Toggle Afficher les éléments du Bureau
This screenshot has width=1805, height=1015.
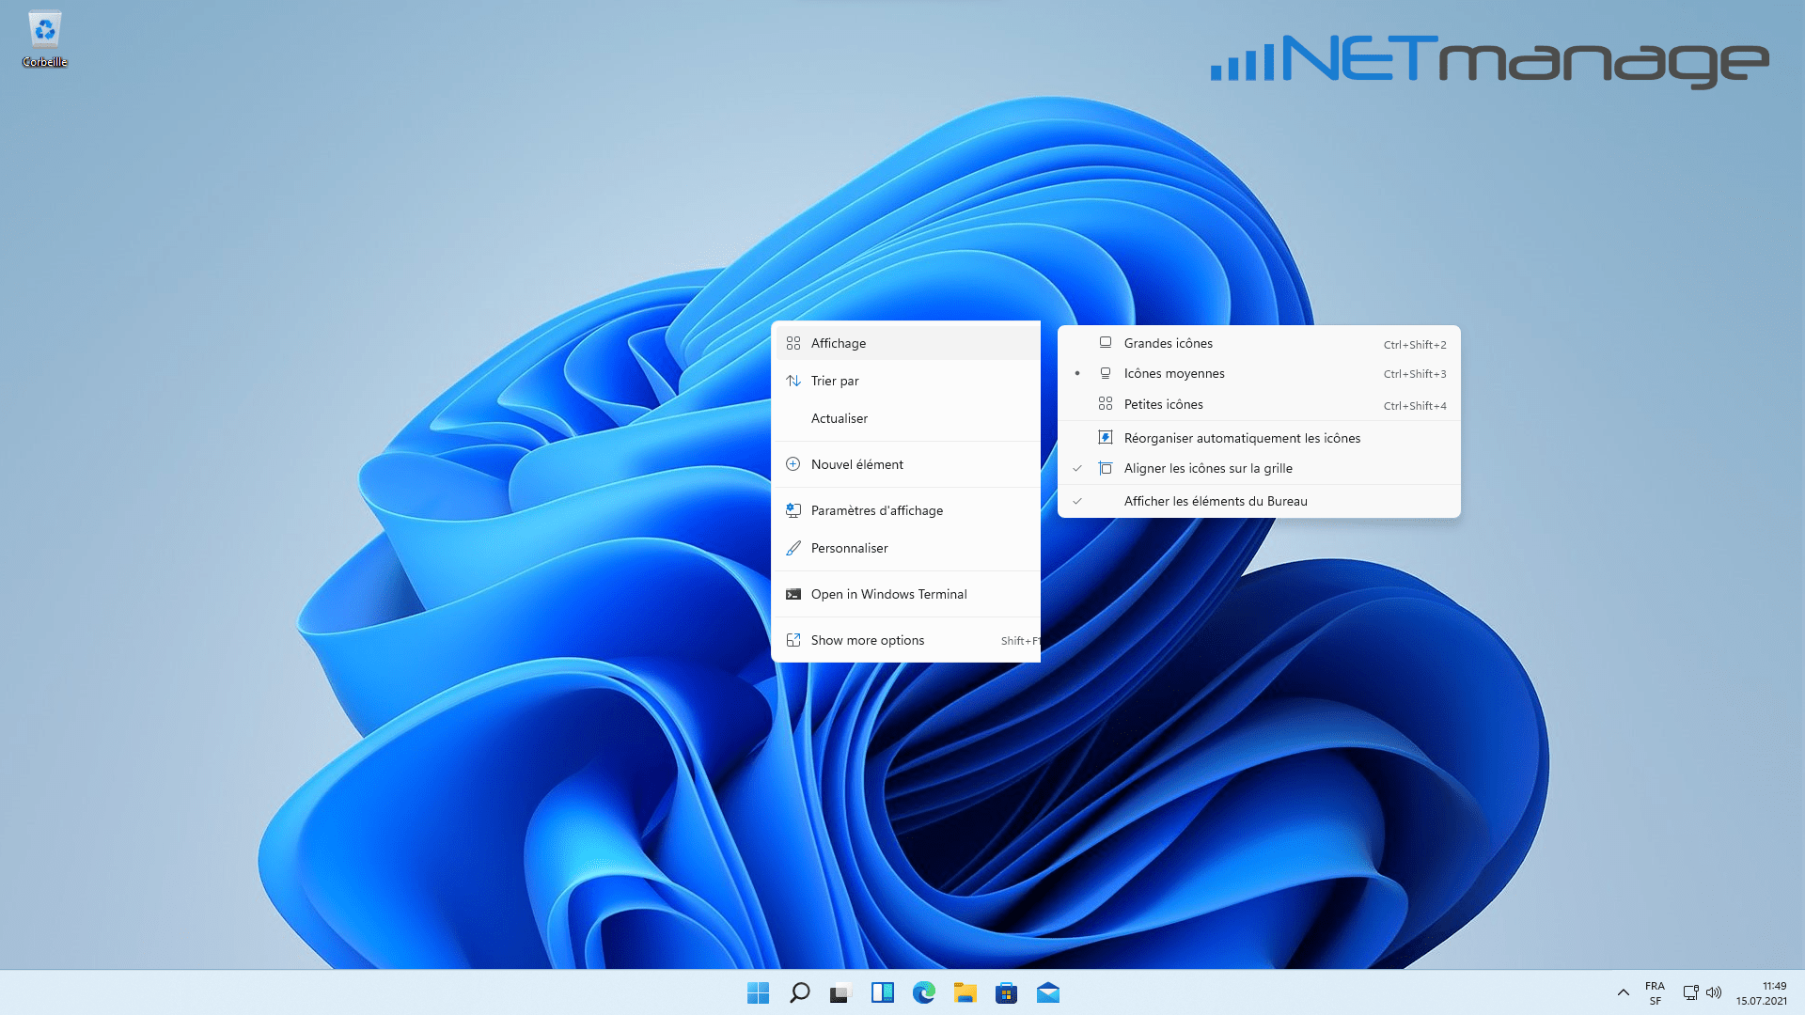pos(1259,501)
